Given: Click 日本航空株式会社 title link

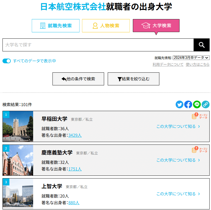Looking at the screenshot, I should pos(73,7).
